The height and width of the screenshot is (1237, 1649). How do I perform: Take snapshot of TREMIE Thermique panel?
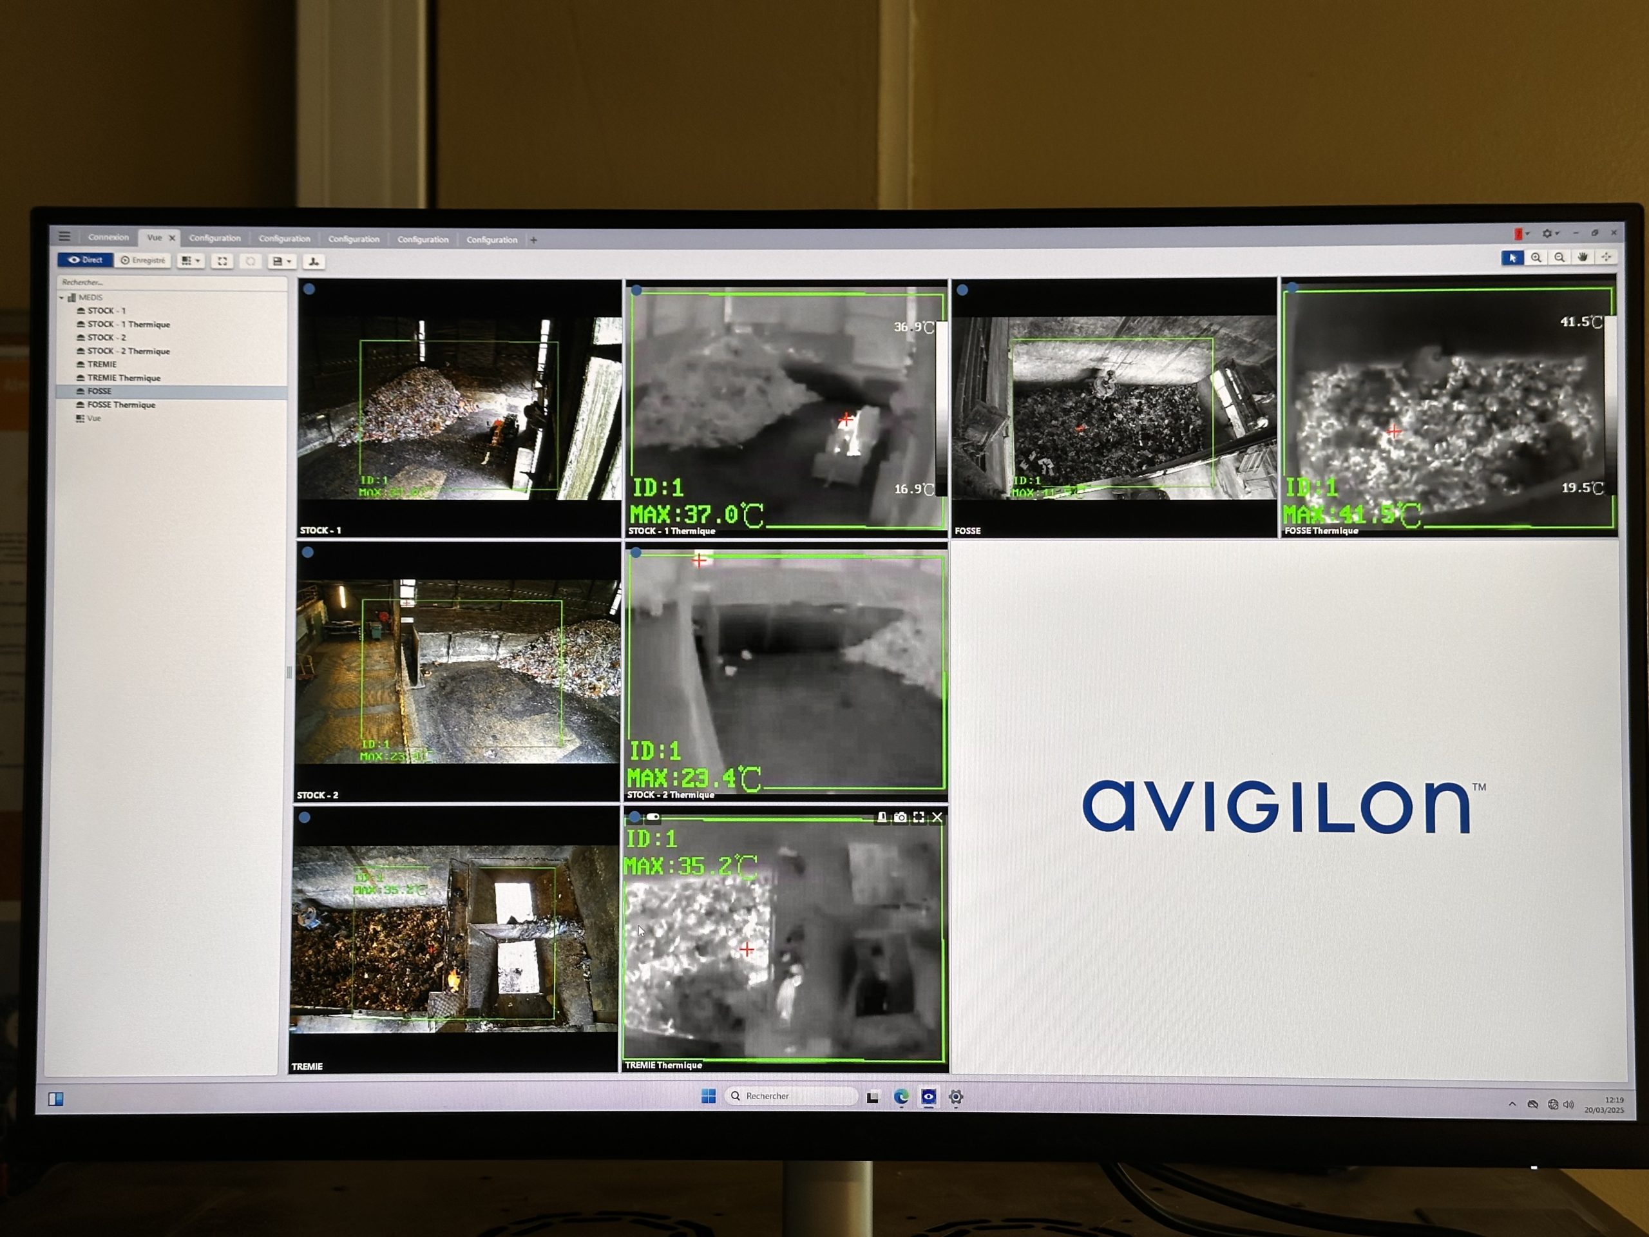[901, 817]
